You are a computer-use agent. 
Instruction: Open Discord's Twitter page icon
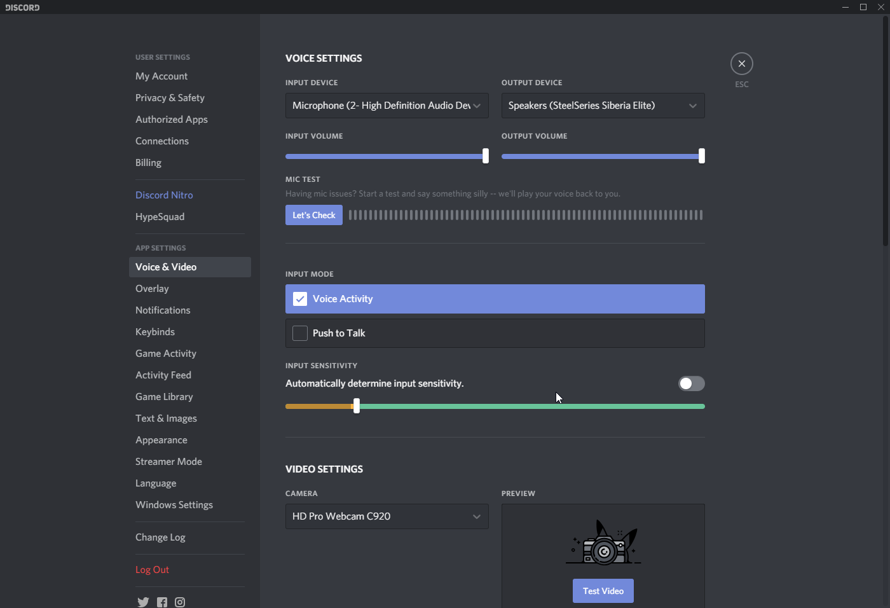tap(143, 602)
